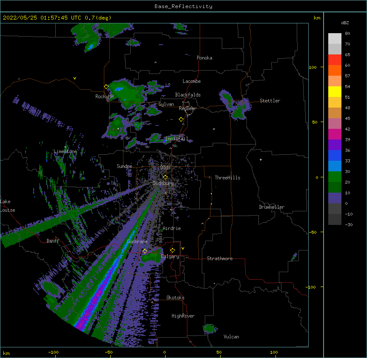Viewport: 367px width, 358px height.
Task: Select the yellow diamond marker below Cochrane
Action: click(x=145, y=251)
